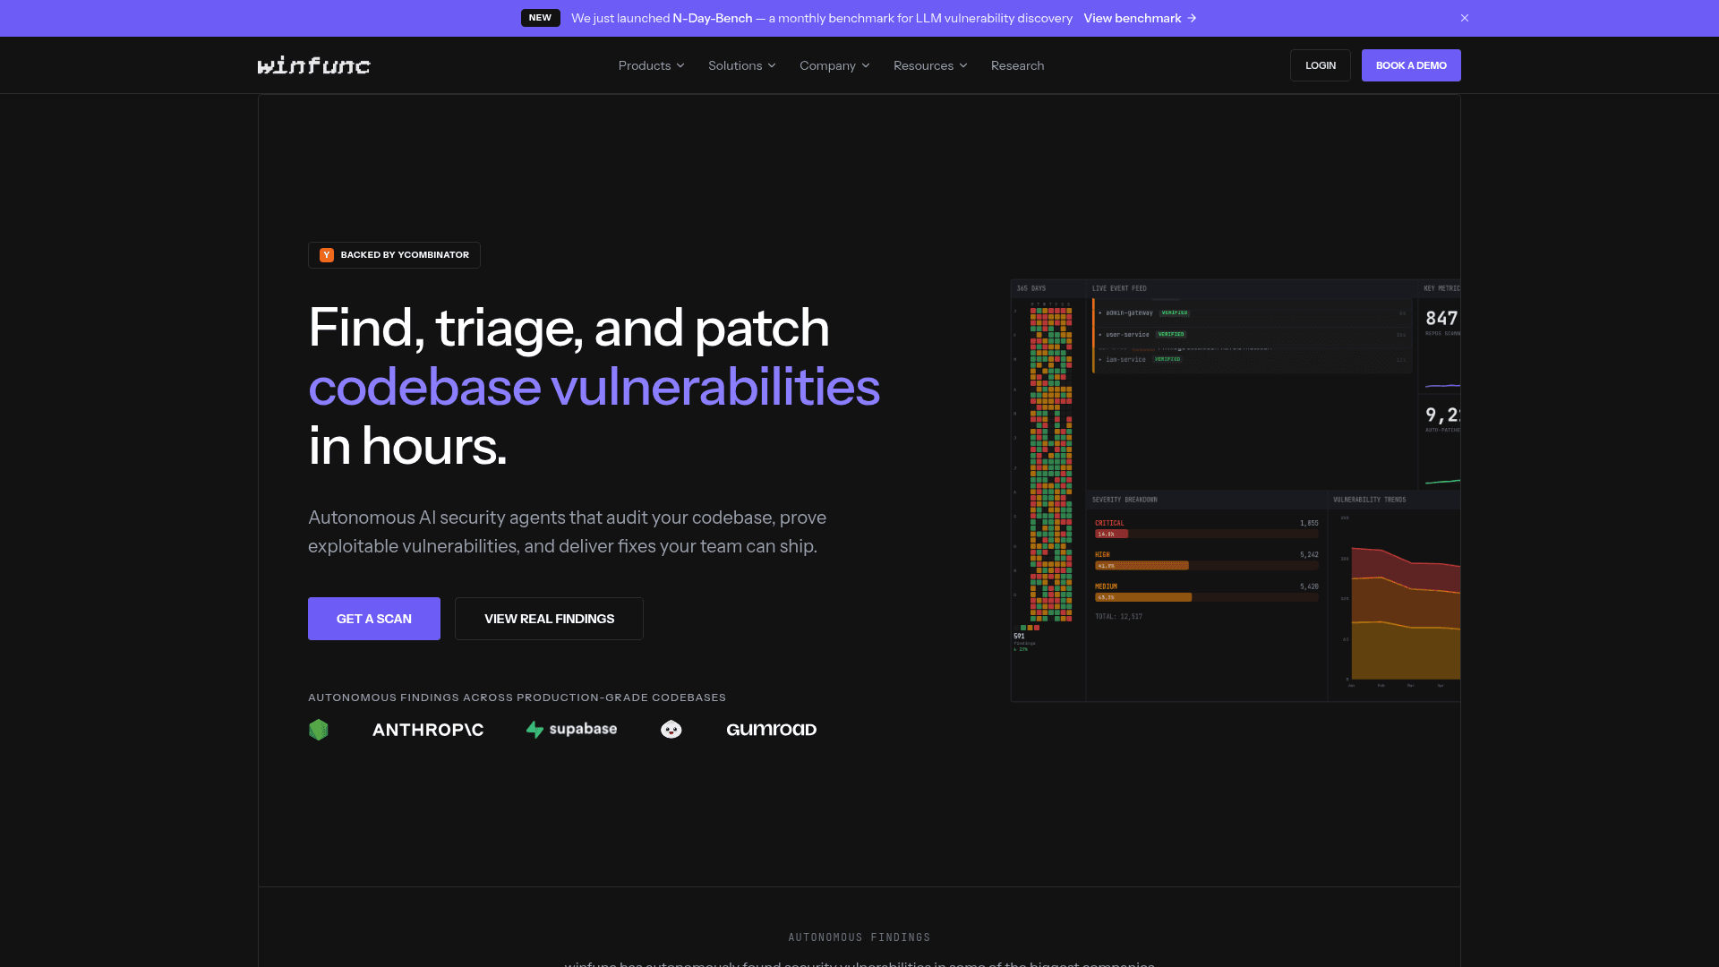Click the LOGIN button
The image size is (1719, 967).
click(x=1321, y=65)
